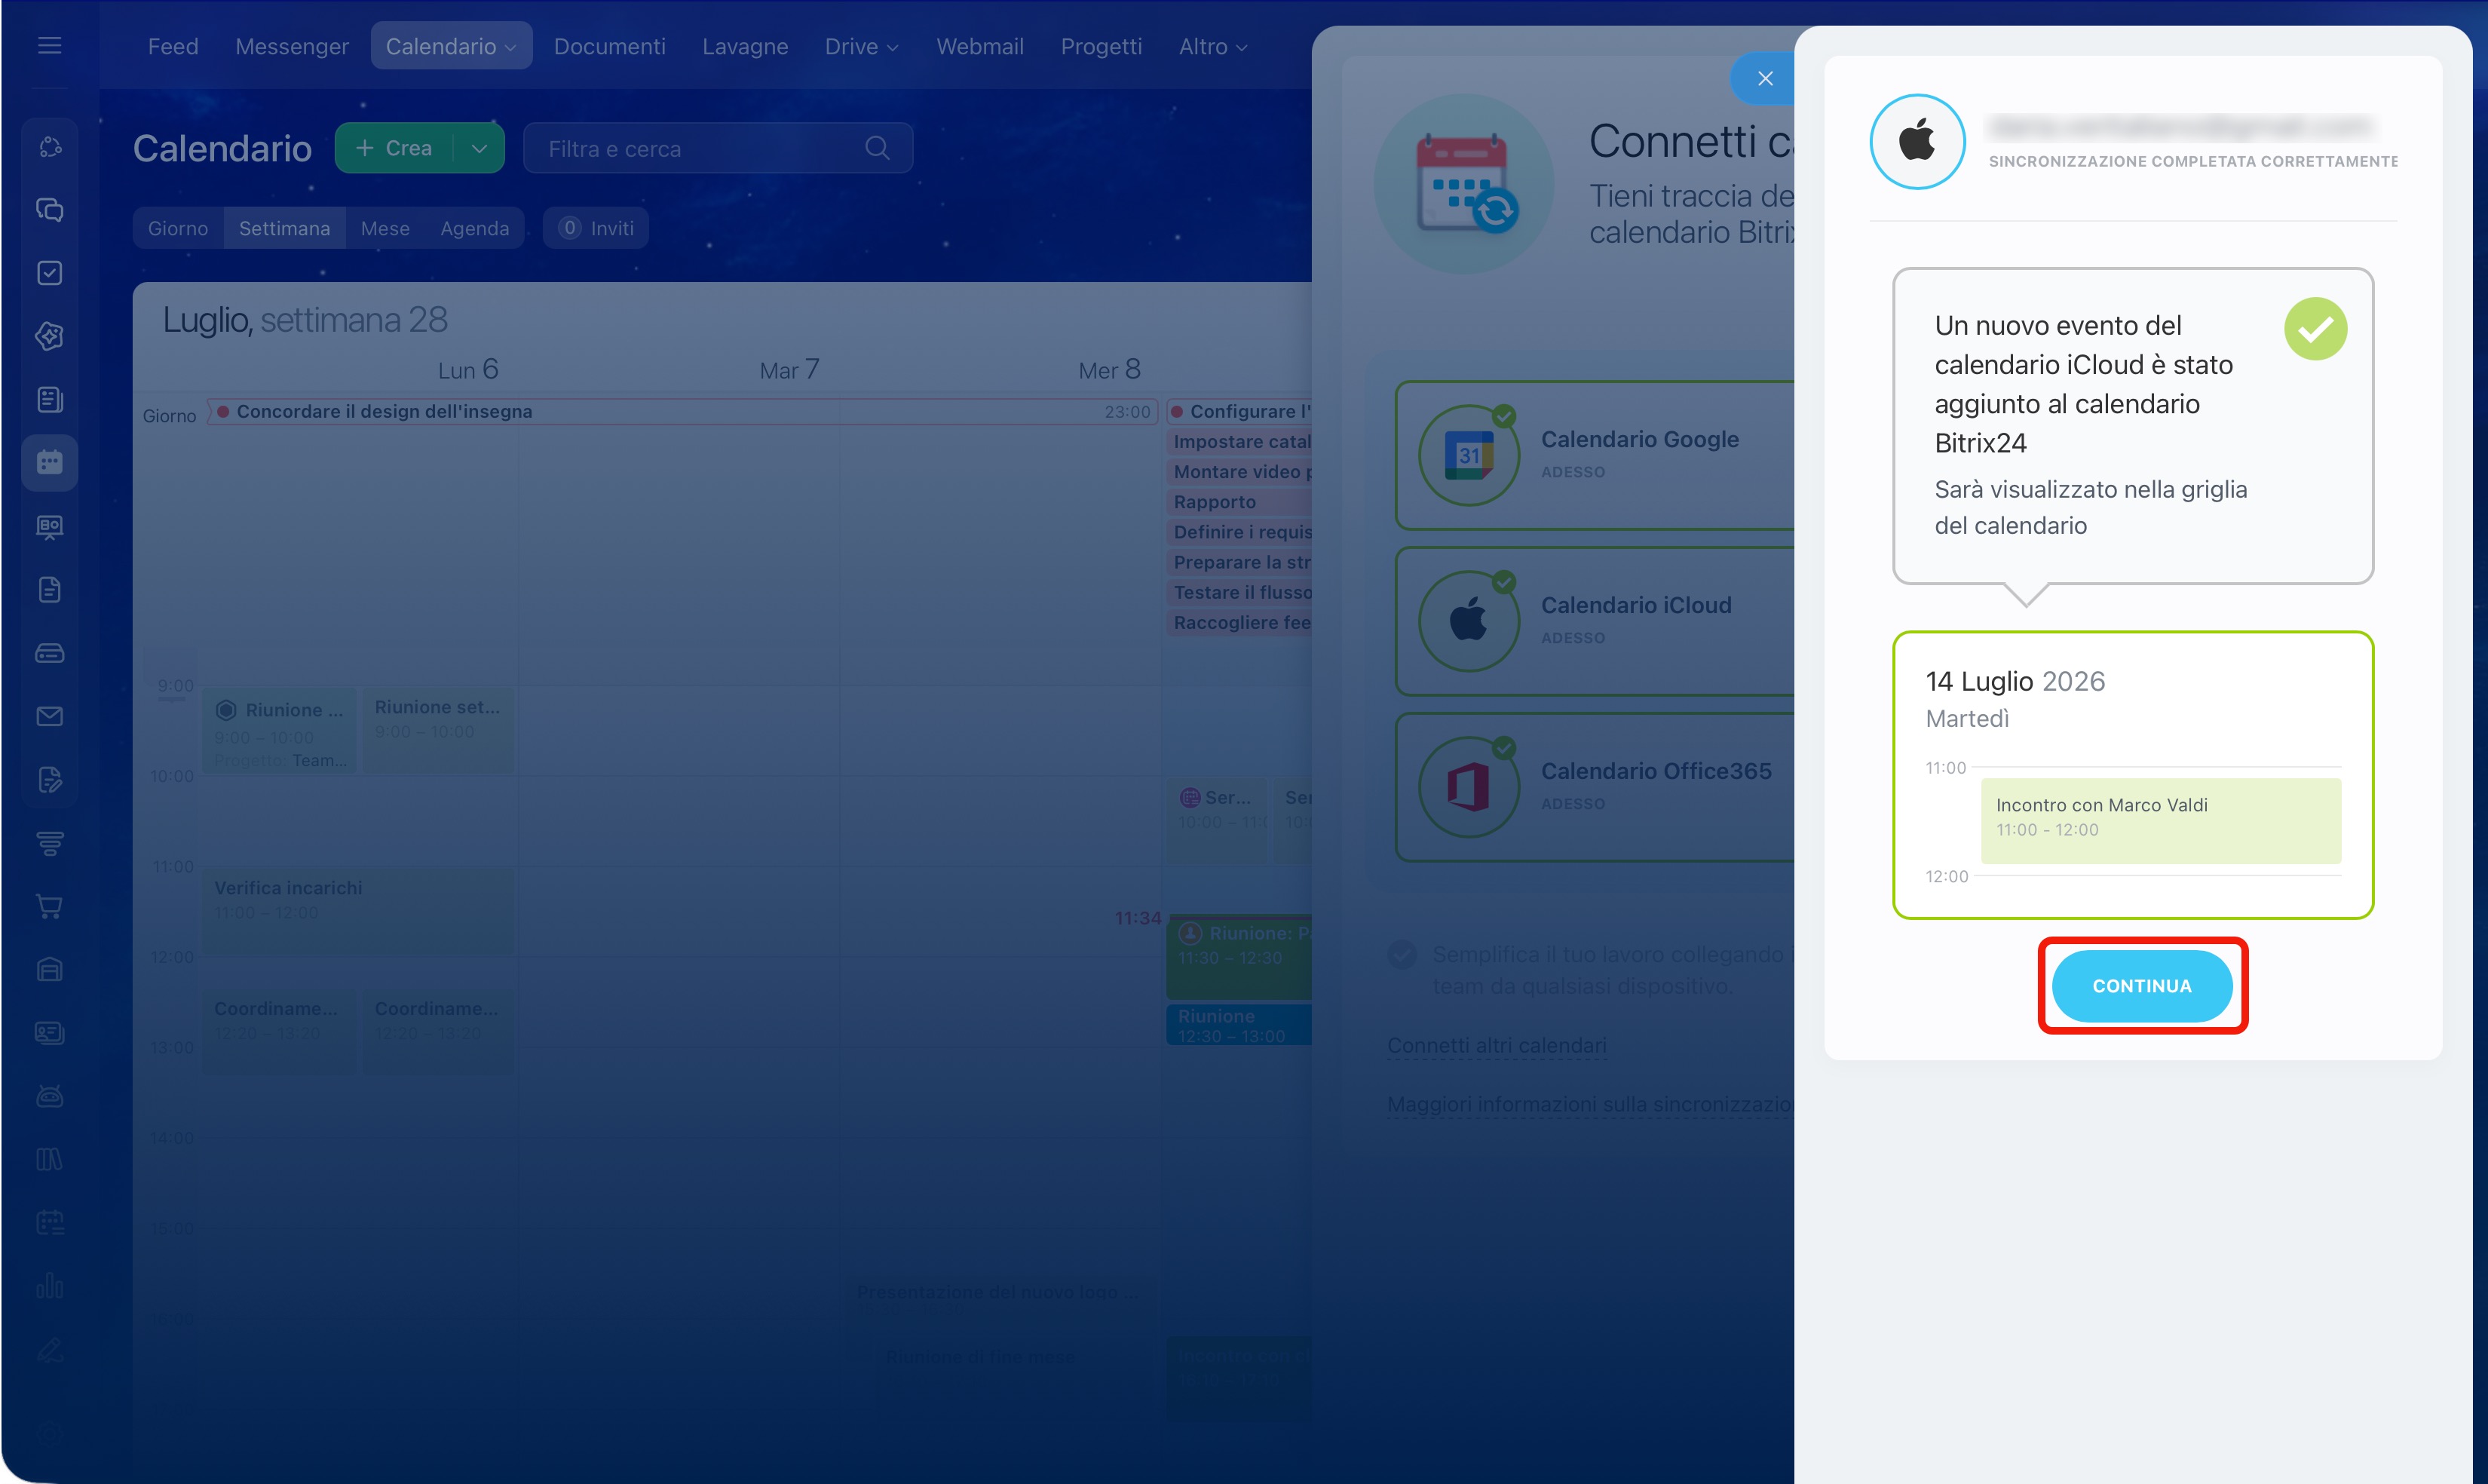Open the funnel icon in sidebar

point(50,843)
